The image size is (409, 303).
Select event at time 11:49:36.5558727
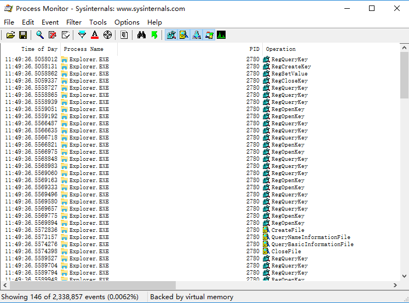pos(200,88)
